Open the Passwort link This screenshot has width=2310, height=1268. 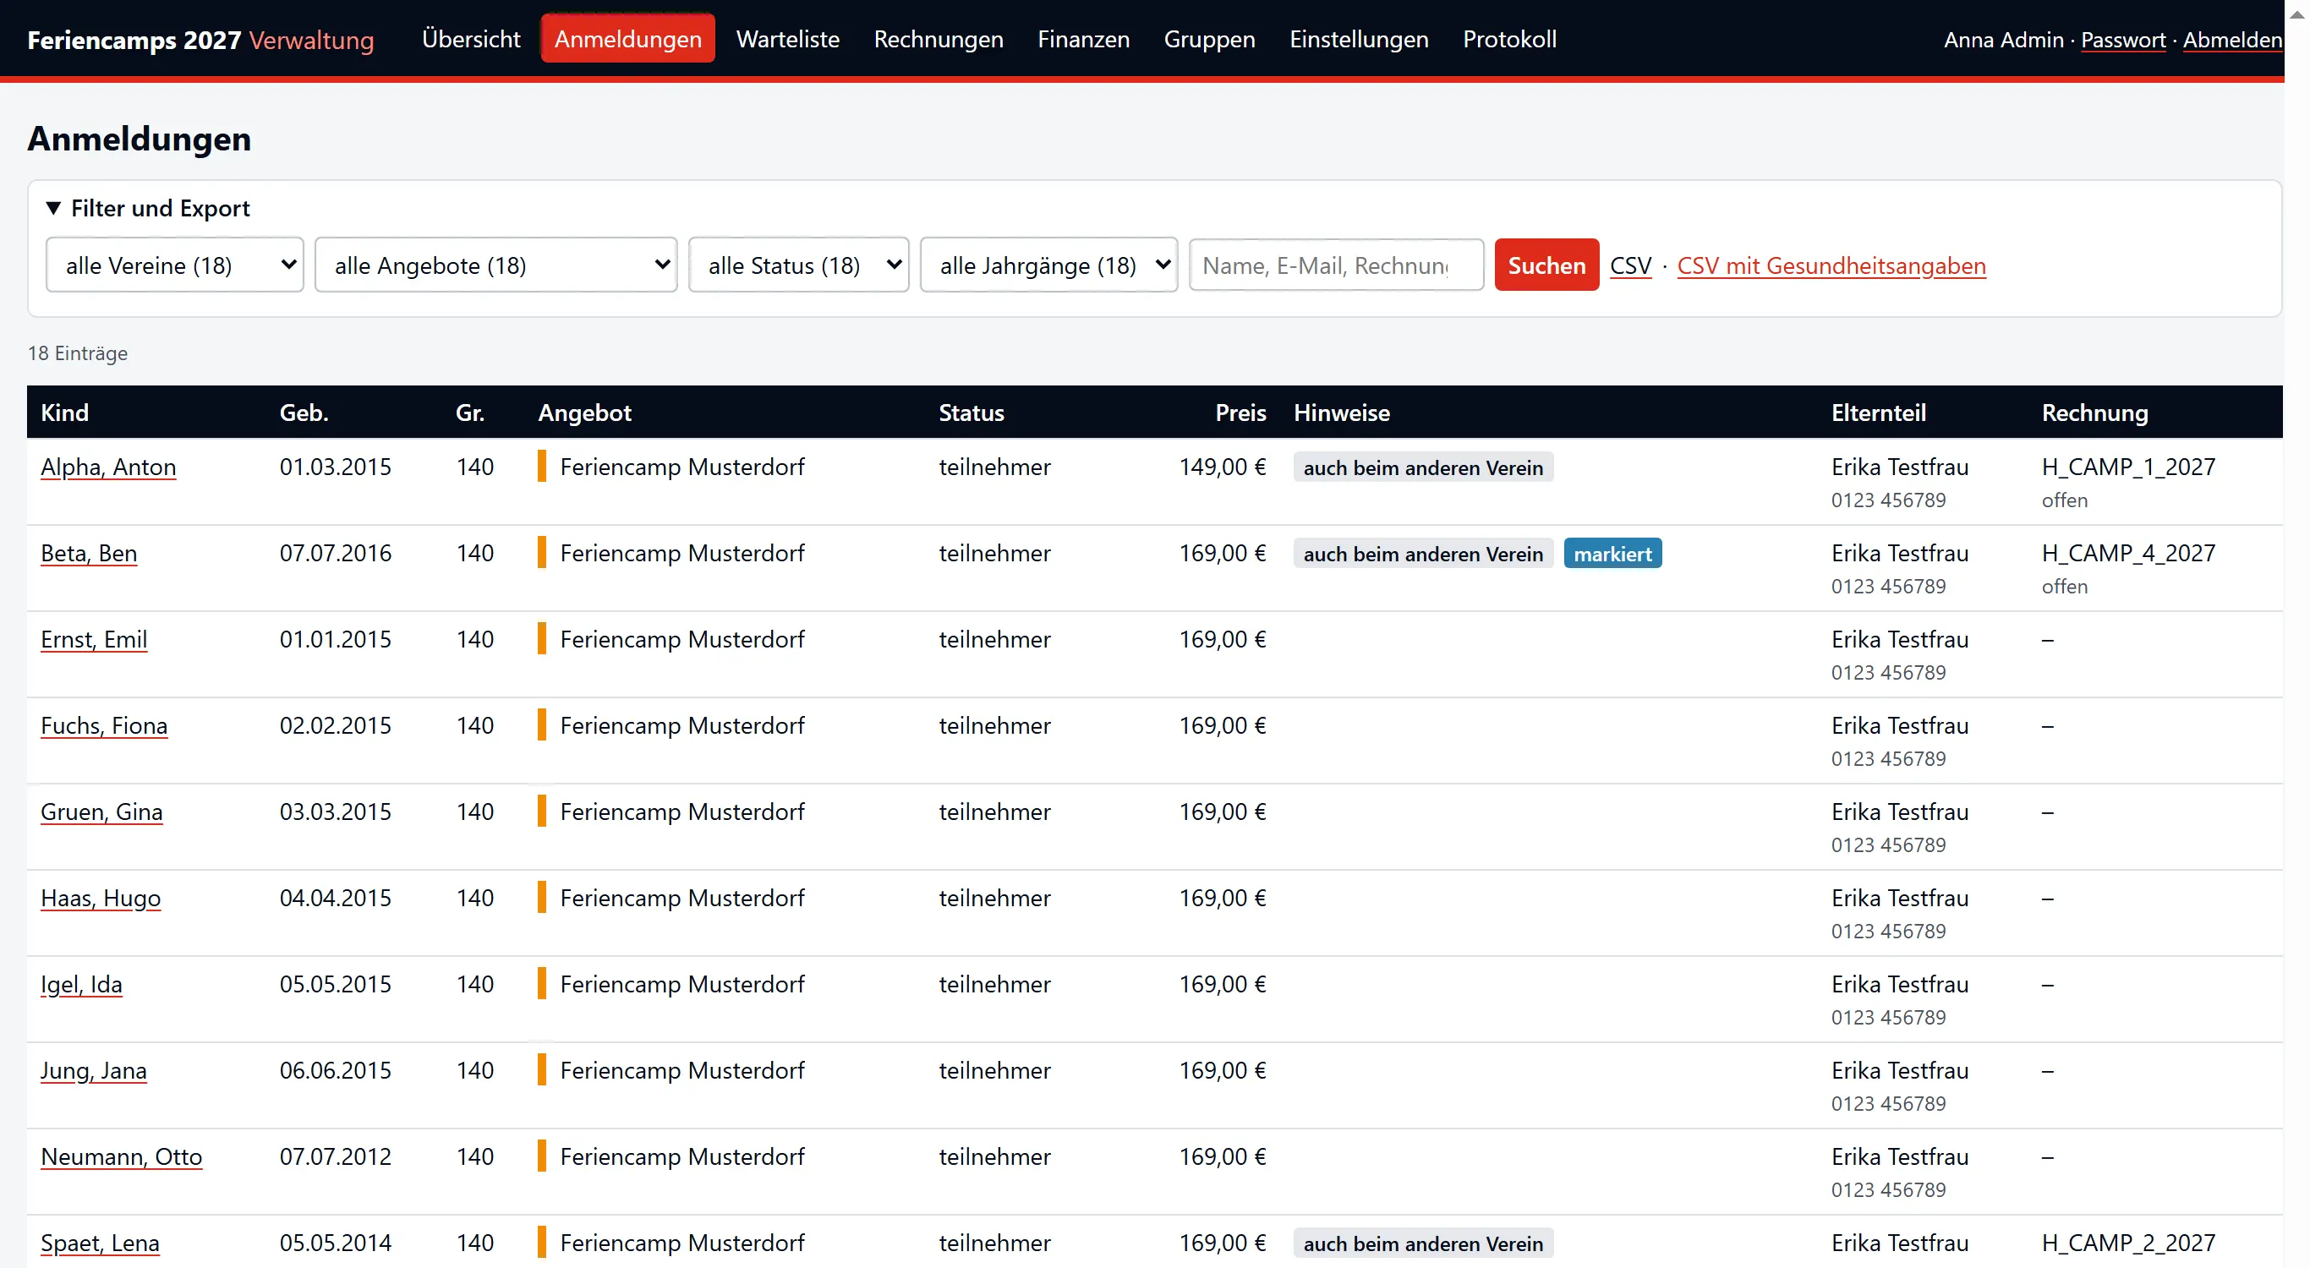2122,41
